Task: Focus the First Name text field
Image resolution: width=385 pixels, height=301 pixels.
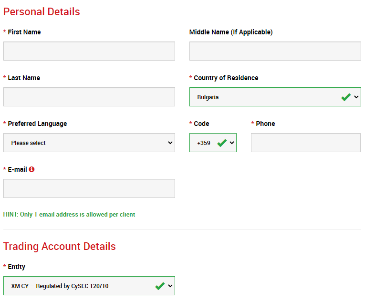Action: click(x=89, y=51)
